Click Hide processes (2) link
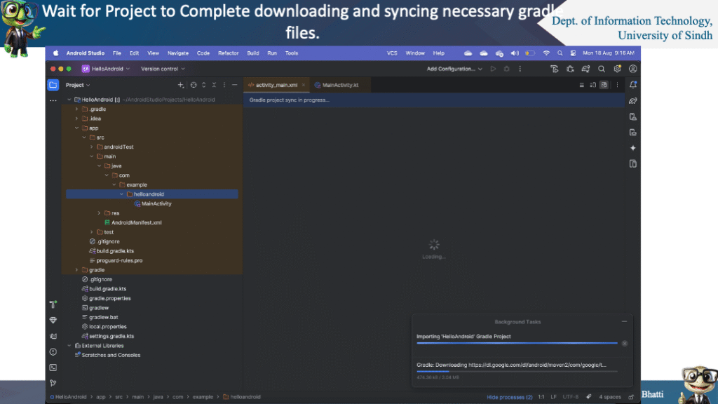This screenshot has width=718, height=404. pos(510,397)
